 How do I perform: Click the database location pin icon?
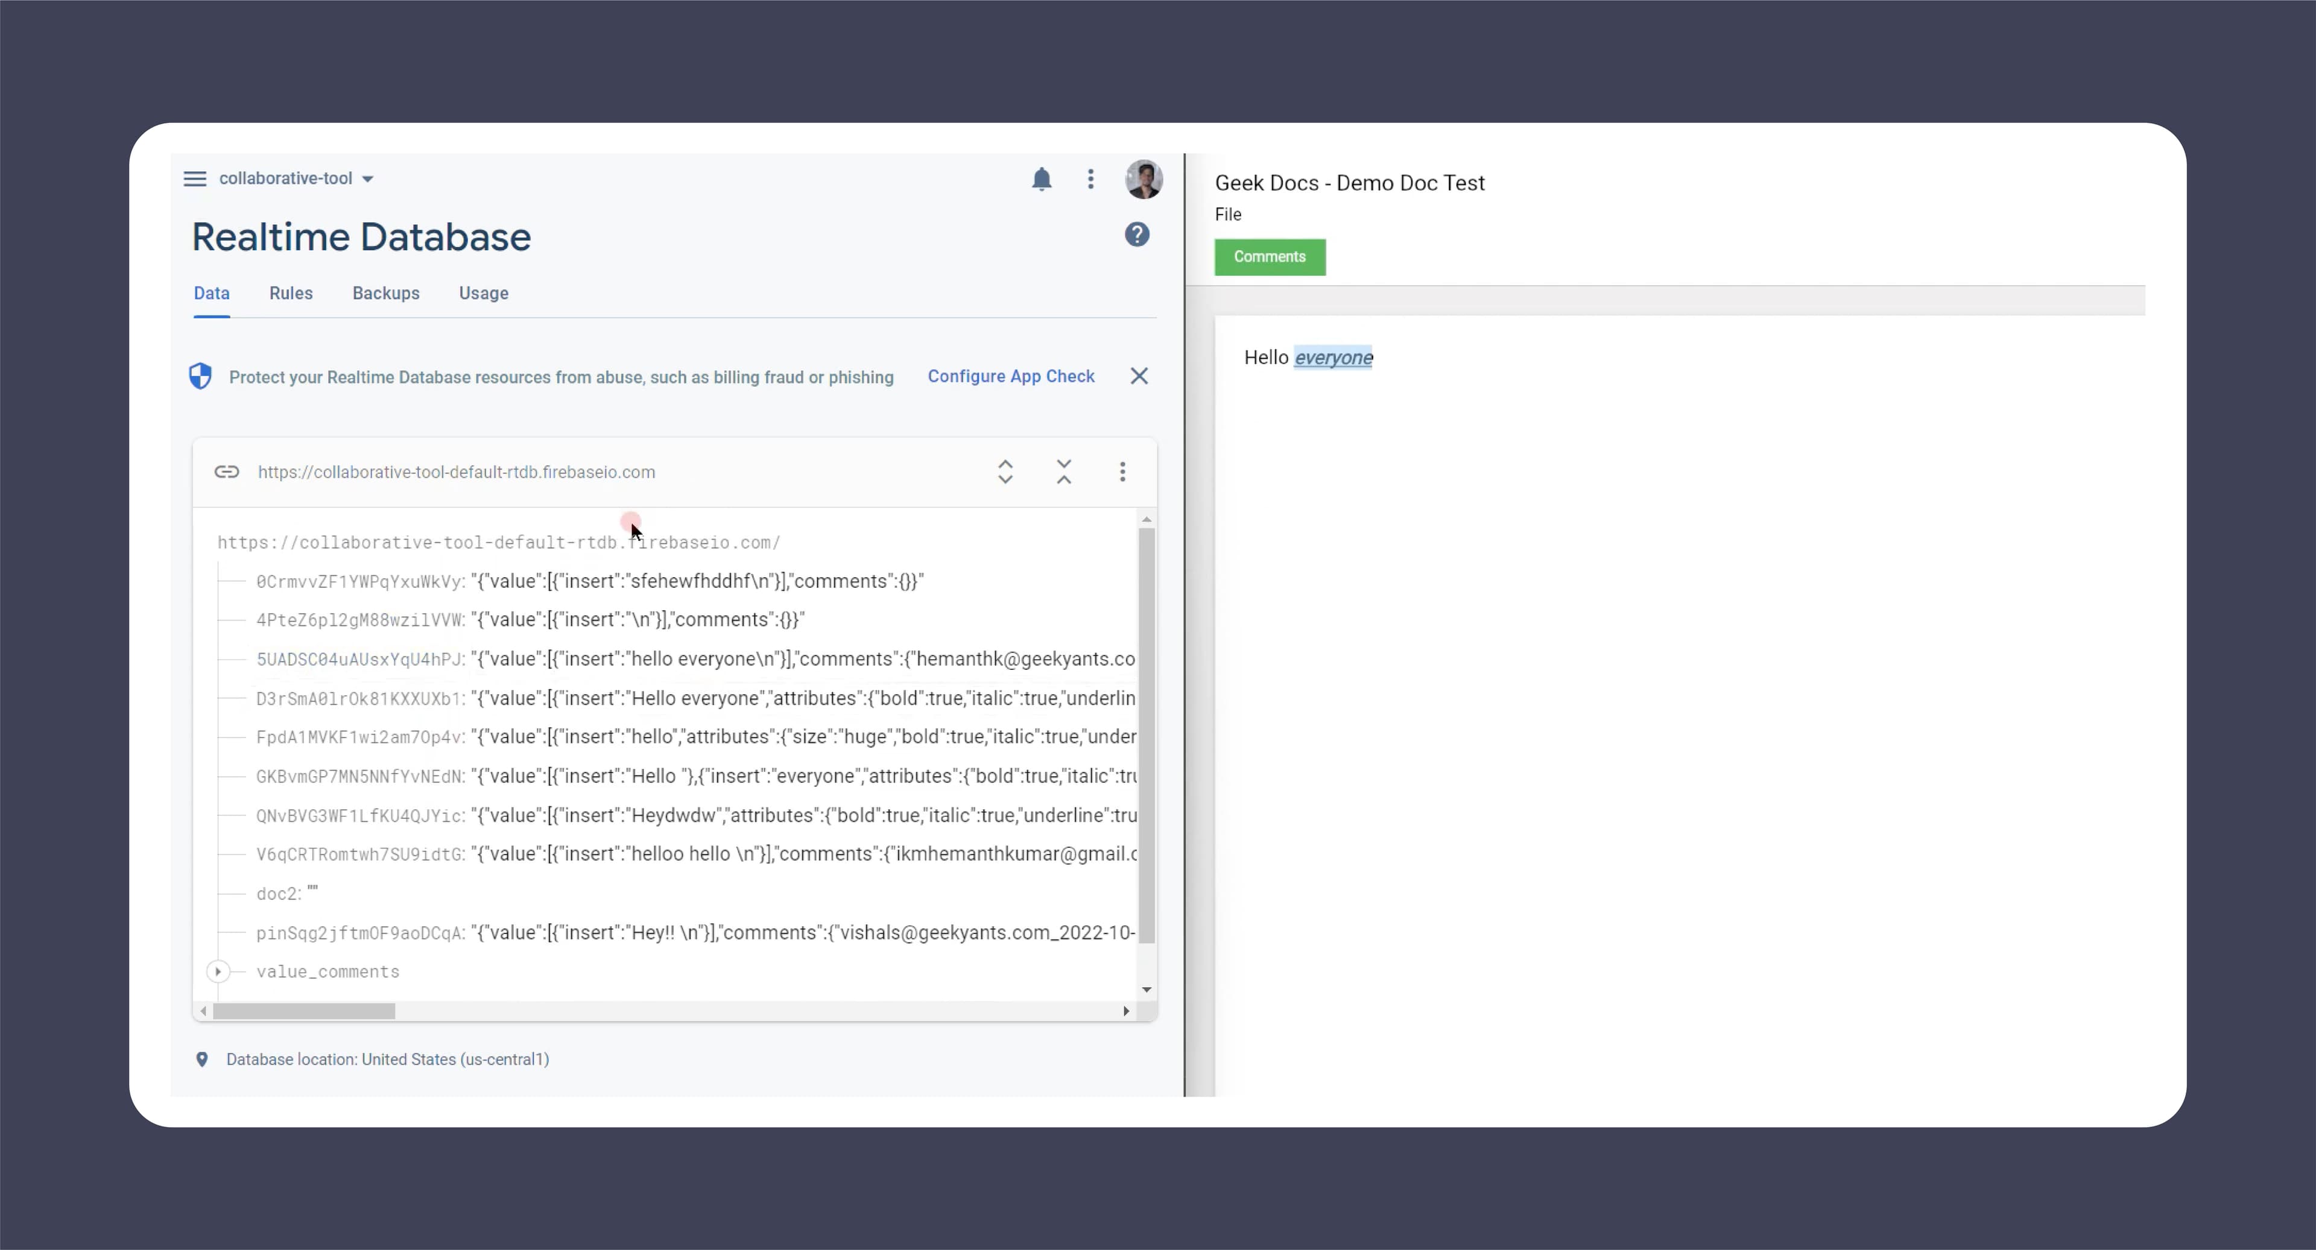pos(202,1059)
